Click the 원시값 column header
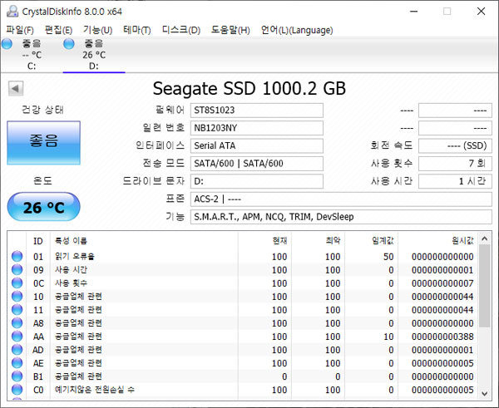The width and height of the screenshot is (499, 408). (438, 241)
